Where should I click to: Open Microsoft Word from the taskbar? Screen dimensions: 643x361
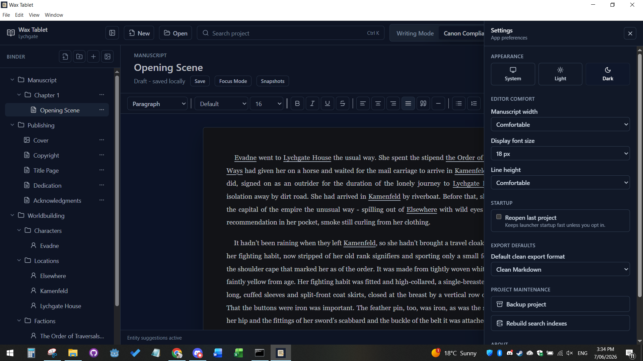pos(218,353)
